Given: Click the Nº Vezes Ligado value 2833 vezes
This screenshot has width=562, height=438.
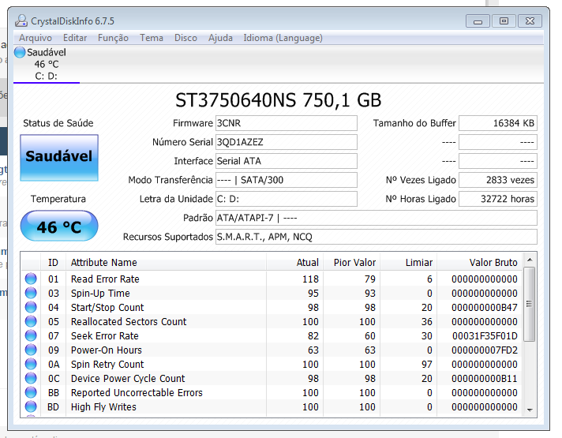Looking at the screenshot, I should click(498, 180).
